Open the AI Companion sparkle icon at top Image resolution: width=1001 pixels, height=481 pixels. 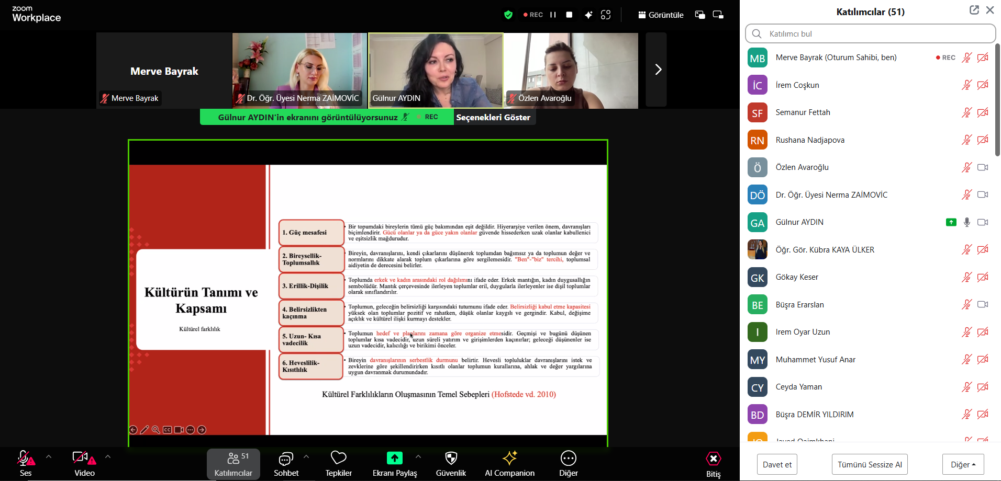click(588, 15)
